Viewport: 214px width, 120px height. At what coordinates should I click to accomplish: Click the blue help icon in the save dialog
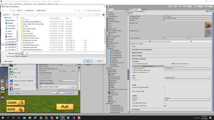click(103, 15)
